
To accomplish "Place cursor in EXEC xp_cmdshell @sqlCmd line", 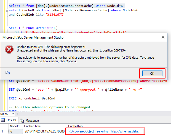I will pyautogui.click(x=32, y=98).
